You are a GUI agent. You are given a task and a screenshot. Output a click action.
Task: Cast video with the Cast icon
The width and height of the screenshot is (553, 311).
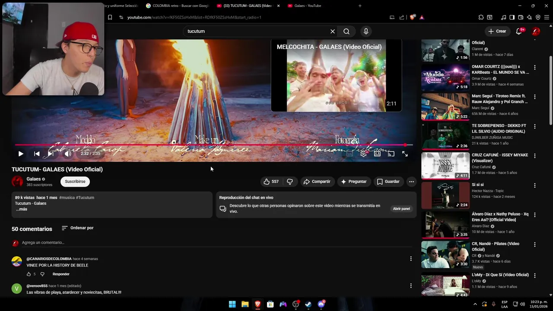tap(391, 154)
